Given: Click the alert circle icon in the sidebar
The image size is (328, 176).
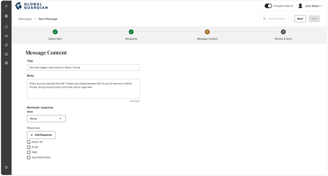Looking at the screenshot, I should (x=6, y=27).
